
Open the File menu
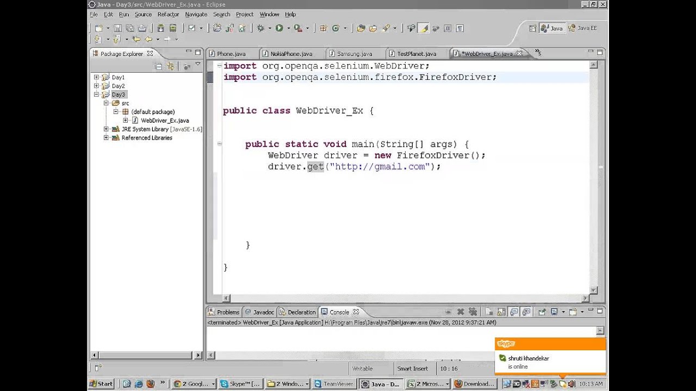click(x=94, y=14)
